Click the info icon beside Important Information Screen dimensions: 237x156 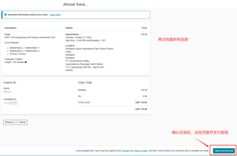[6, 15]
